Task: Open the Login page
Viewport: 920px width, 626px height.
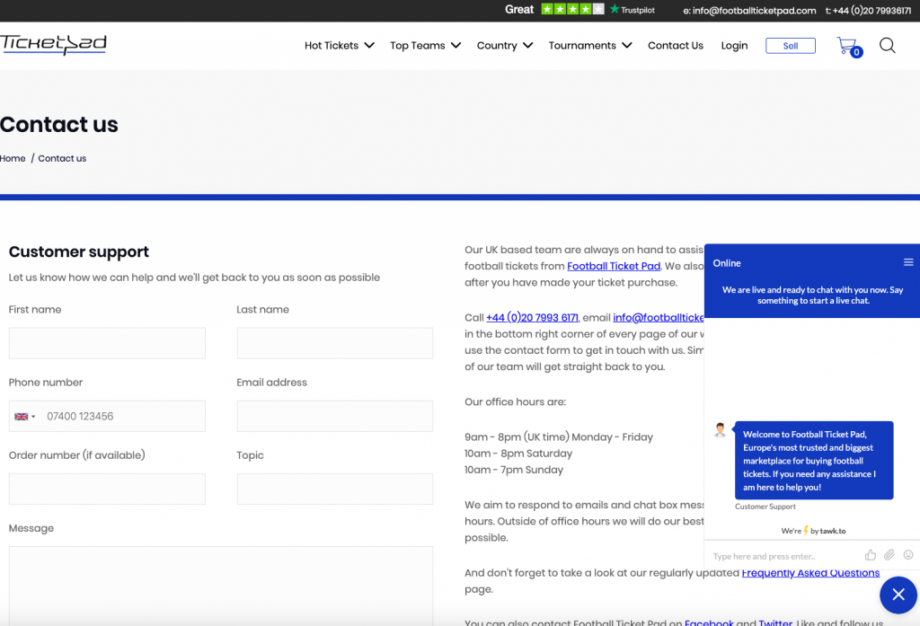Action: (734, 45)
